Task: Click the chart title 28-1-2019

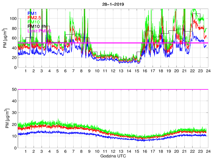Action: point(113,3)
